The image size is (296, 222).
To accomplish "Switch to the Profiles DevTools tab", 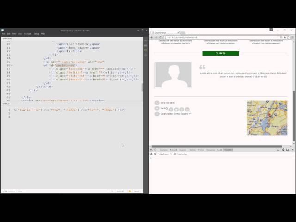I will (201, 150).
